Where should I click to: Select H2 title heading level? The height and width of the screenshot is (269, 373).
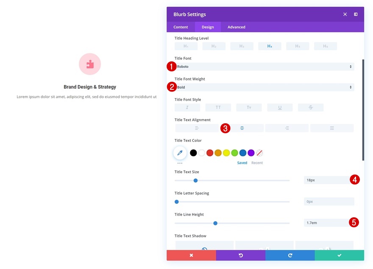214,46
